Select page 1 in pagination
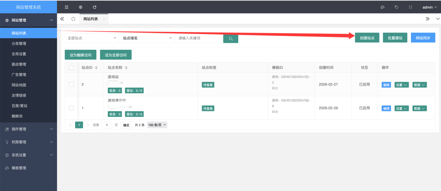This screenshot has width=441, height=191. click(x=79, y=125)
